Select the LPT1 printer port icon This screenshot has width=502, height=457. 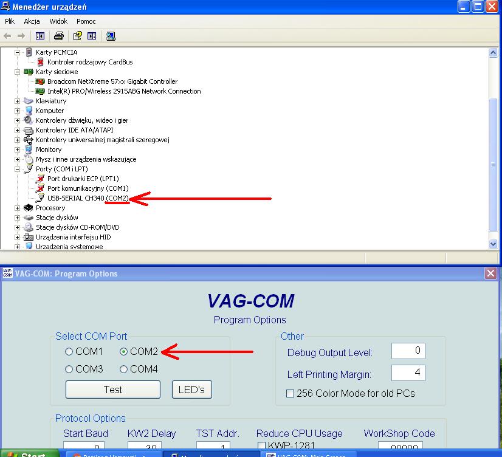coord(40,179)
